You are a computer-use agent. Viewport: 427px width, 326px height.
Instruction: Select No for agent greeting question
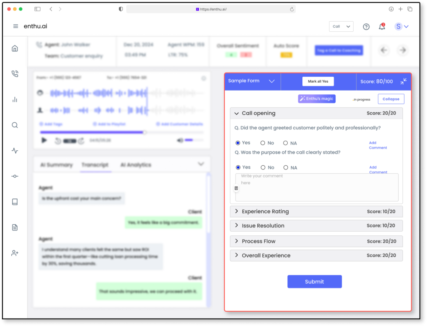click(x=263, y=143)
